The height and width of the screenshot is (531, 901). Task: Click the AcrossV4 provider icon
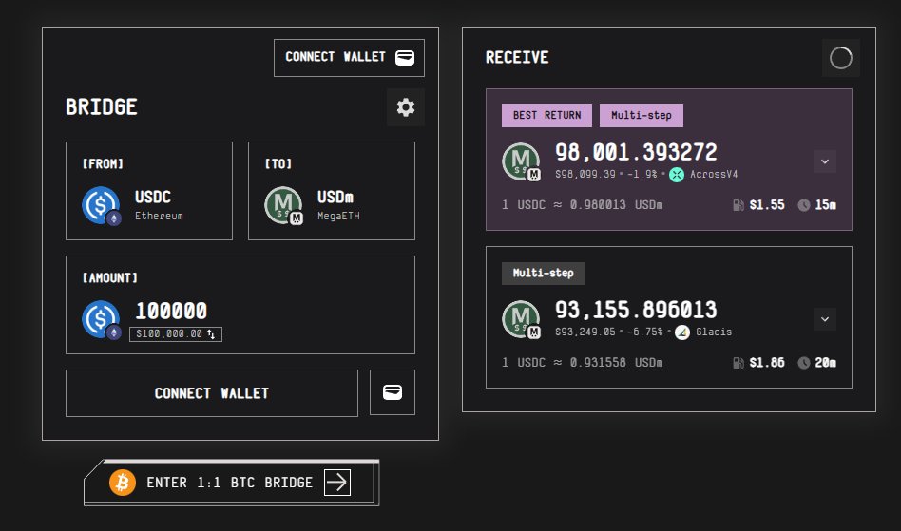[x=677, y=175]
